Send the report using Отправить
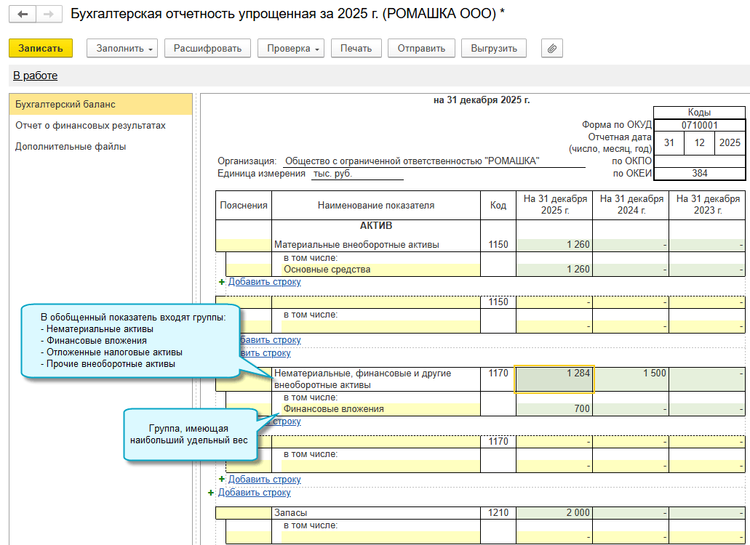 (x=421, y=48)
